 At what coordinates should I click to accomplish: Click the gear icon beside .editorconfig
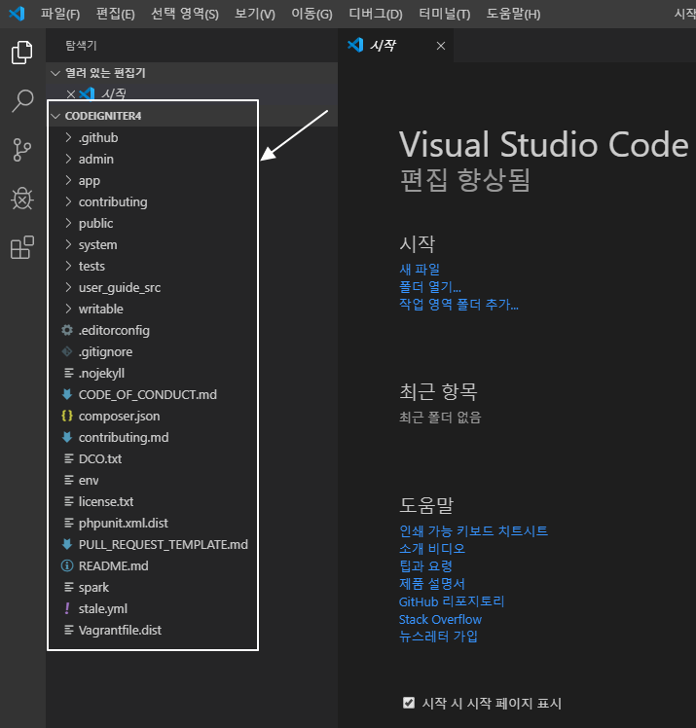click(x=67, y=330)
